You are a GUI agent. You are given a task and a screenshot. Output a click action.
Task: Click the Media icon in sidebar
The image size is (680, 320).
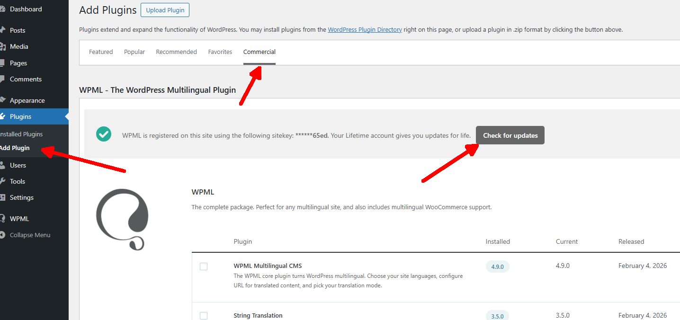click(x=2, y=46)
